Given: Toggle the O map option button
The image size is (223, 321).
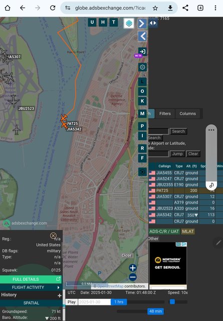Looking at the screenshot, I should [x=142, y=91].
